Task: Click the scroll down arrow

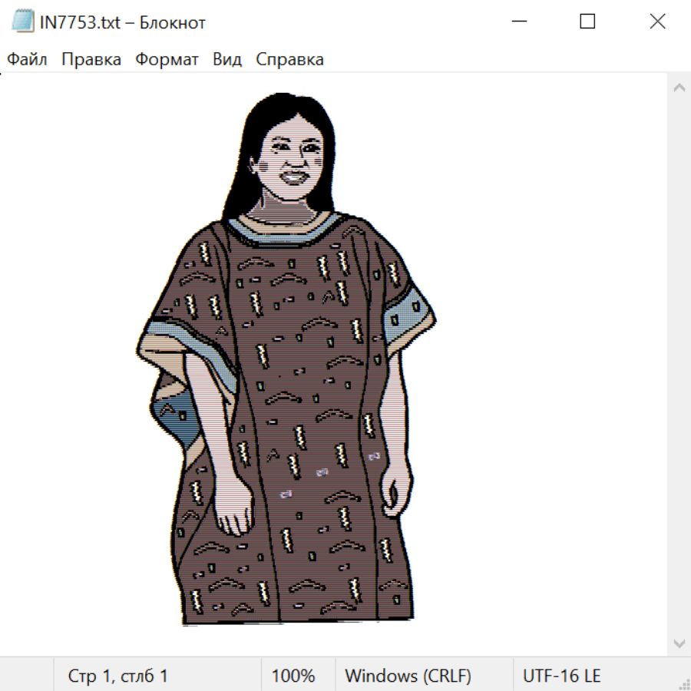Action: pyautogui.click(x=679, y=643)
